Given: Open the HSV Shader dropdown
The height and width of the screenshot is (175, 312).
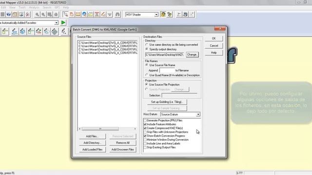Looking at the screenshot, I should tap(156, 15).
